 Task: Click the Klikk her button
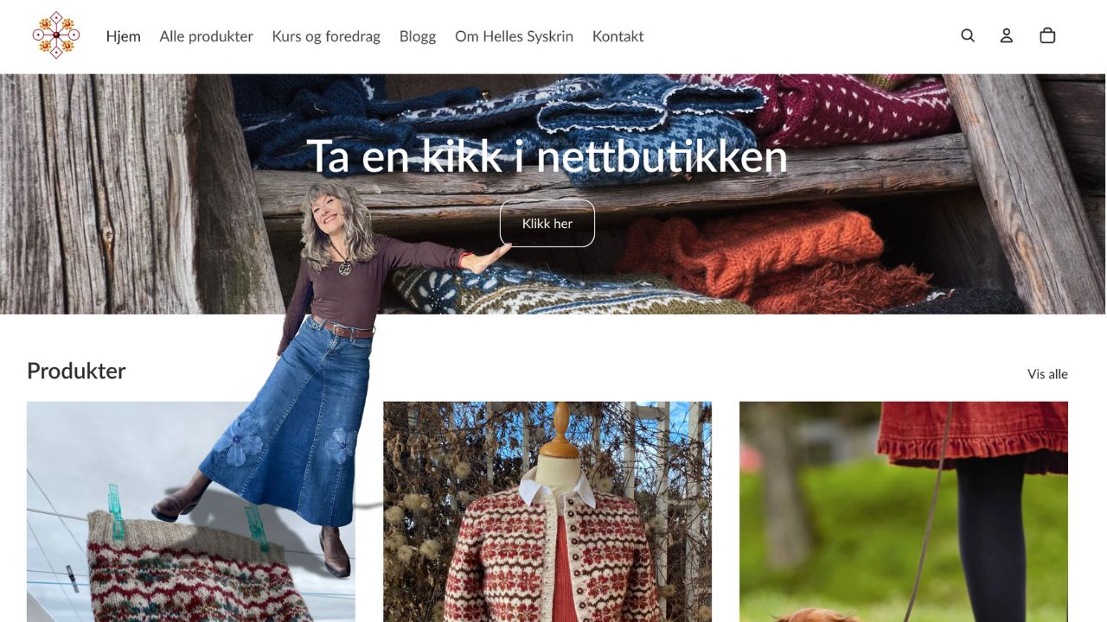pyautogui.click(x=547, y=223)
